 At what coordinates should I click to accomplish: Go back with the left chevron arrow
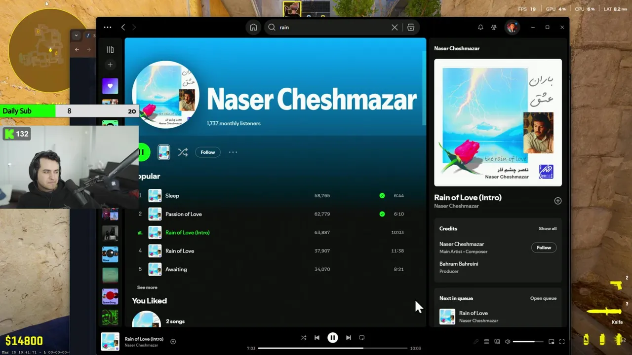click(123, 27)
